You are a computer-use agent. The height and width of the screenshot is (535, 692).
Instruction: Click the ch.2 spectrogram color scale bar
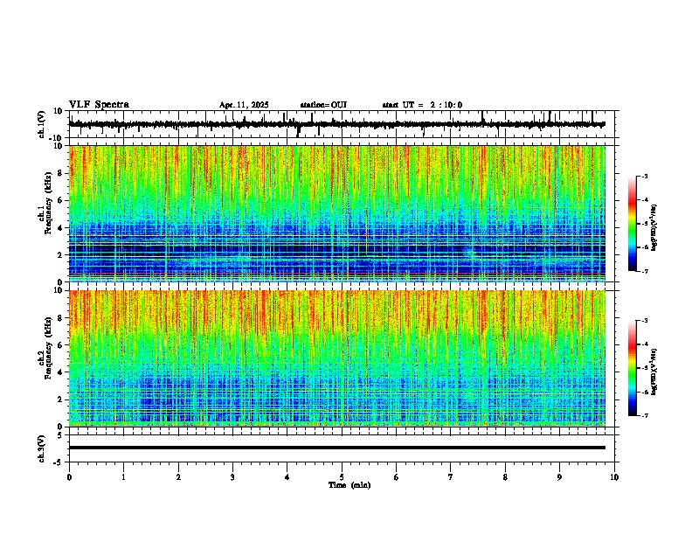(633, 368)
